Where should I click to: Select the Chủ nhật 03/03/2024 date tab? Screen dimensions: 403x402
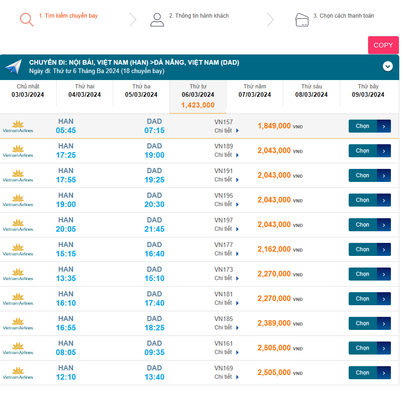pos(28,91)
